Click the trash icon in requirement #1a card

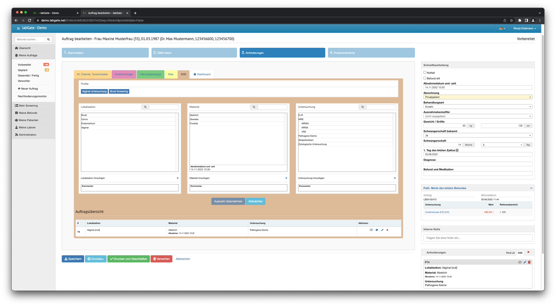pos(529,262)
